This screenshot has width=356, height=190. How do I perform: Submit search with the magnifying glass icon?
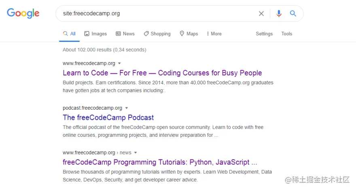tap(293, 14)
